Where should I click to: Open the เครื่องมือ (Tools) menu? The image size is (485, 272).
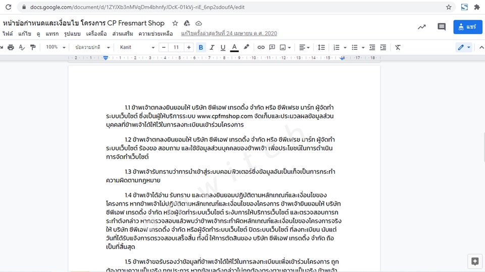click(x=96, y=34)
